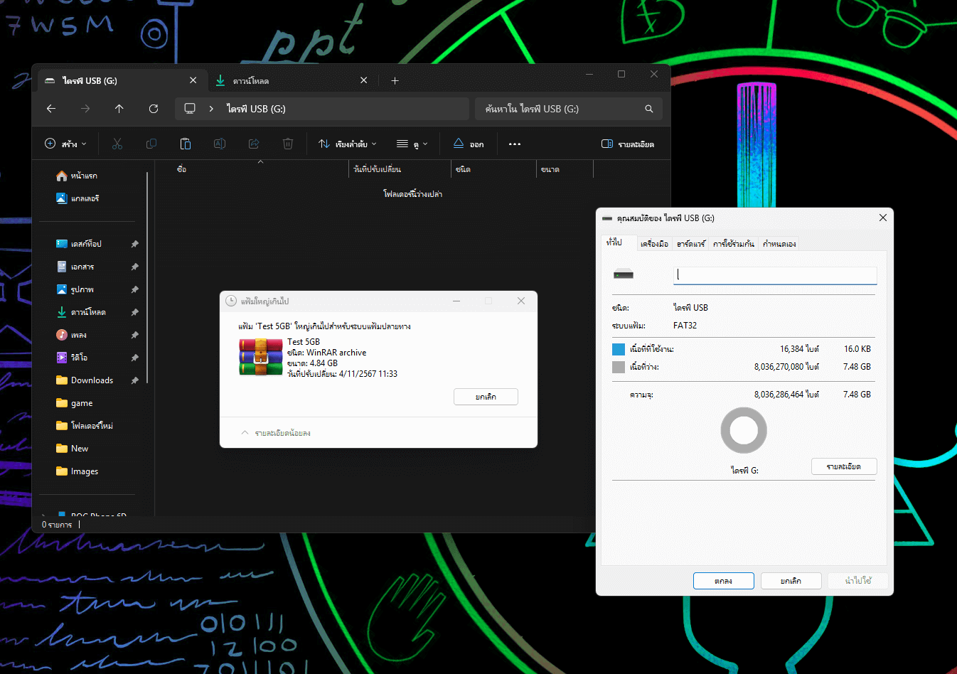The height and width of the screenshot is (674, 957).
Task: Open the Pictures quick access item
Action: [75, 289]
